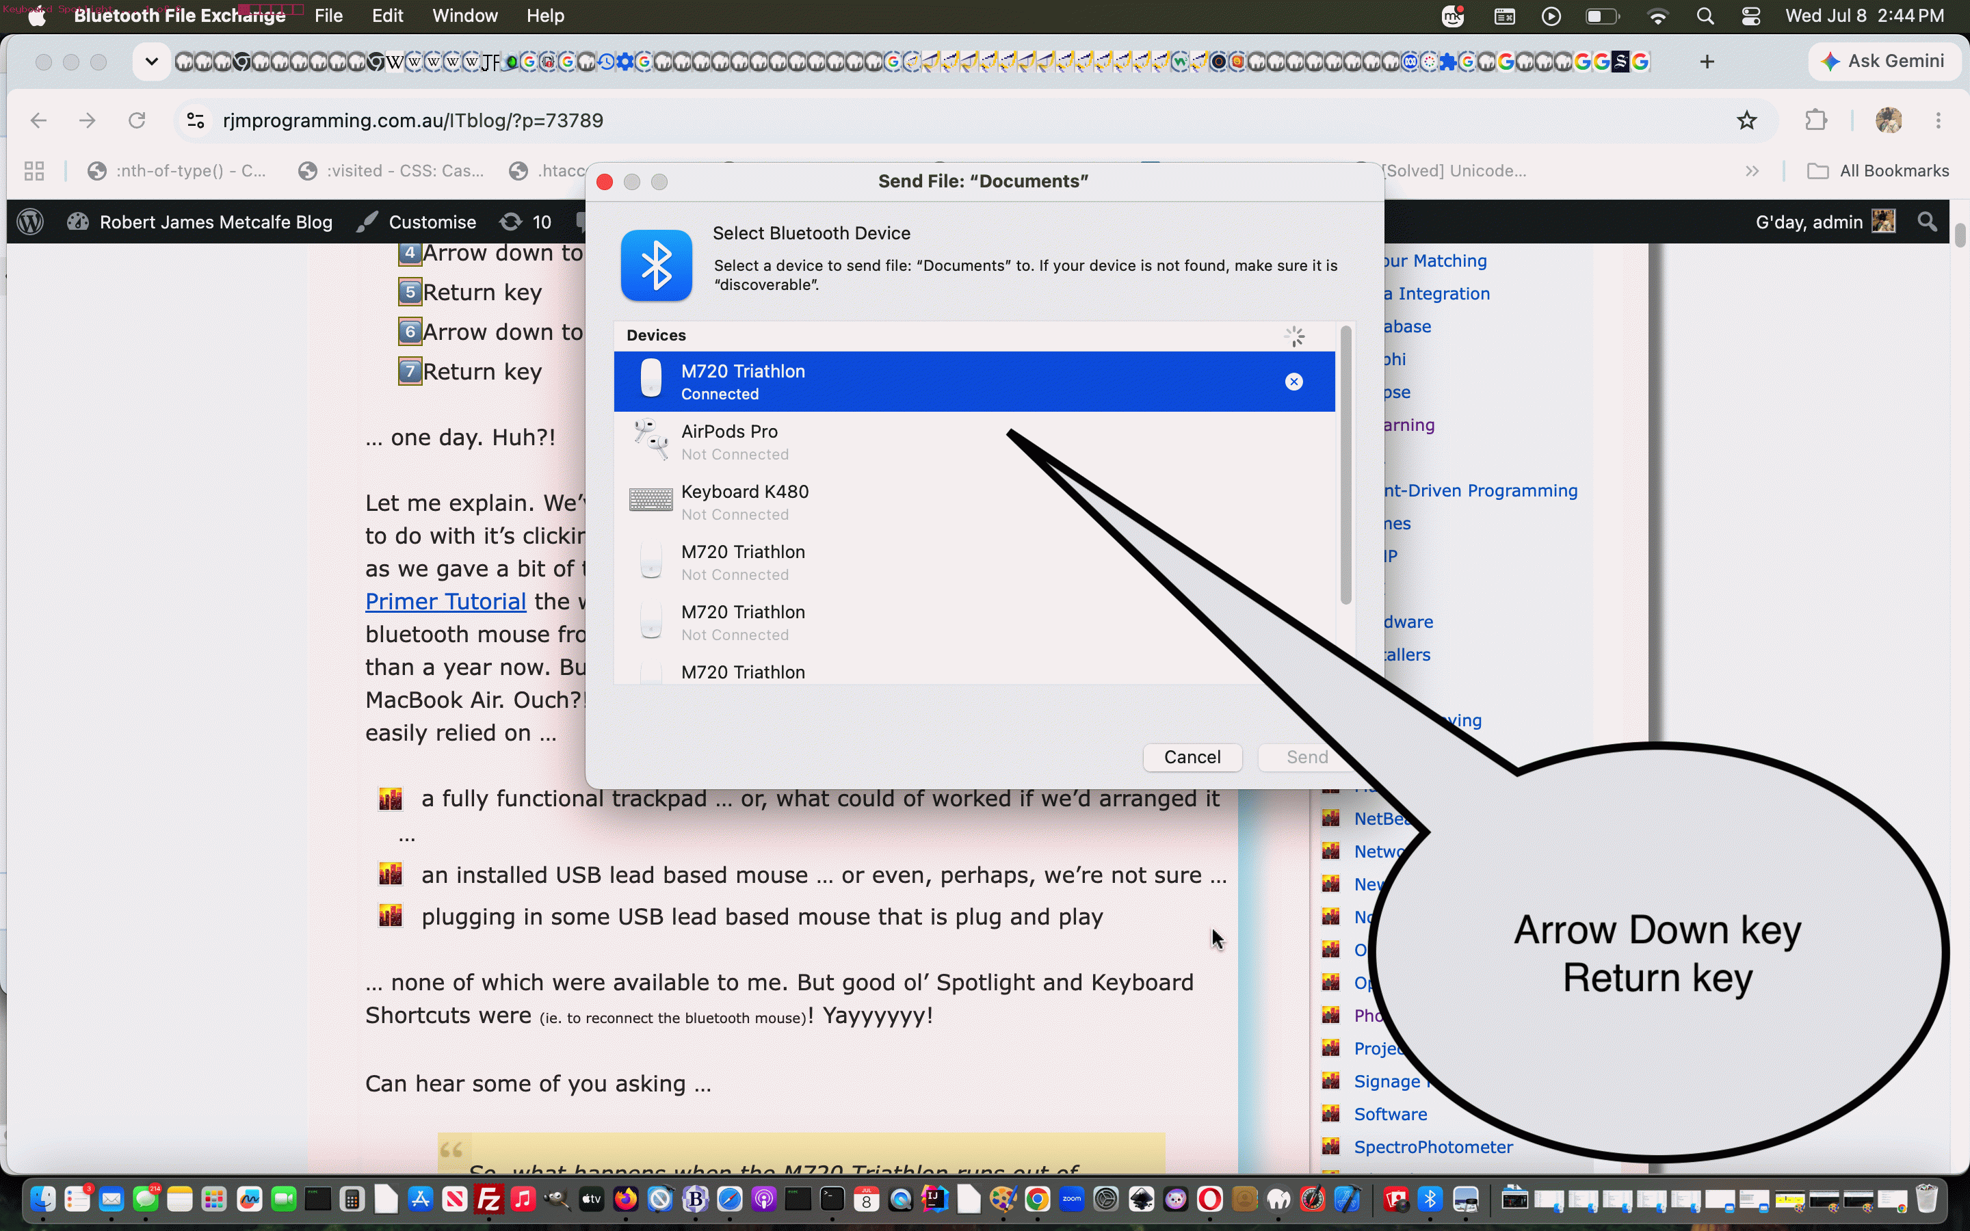1970x1231 pixels.
Task: Open Chrome's Extensions menu
Action: [1816, 120]
